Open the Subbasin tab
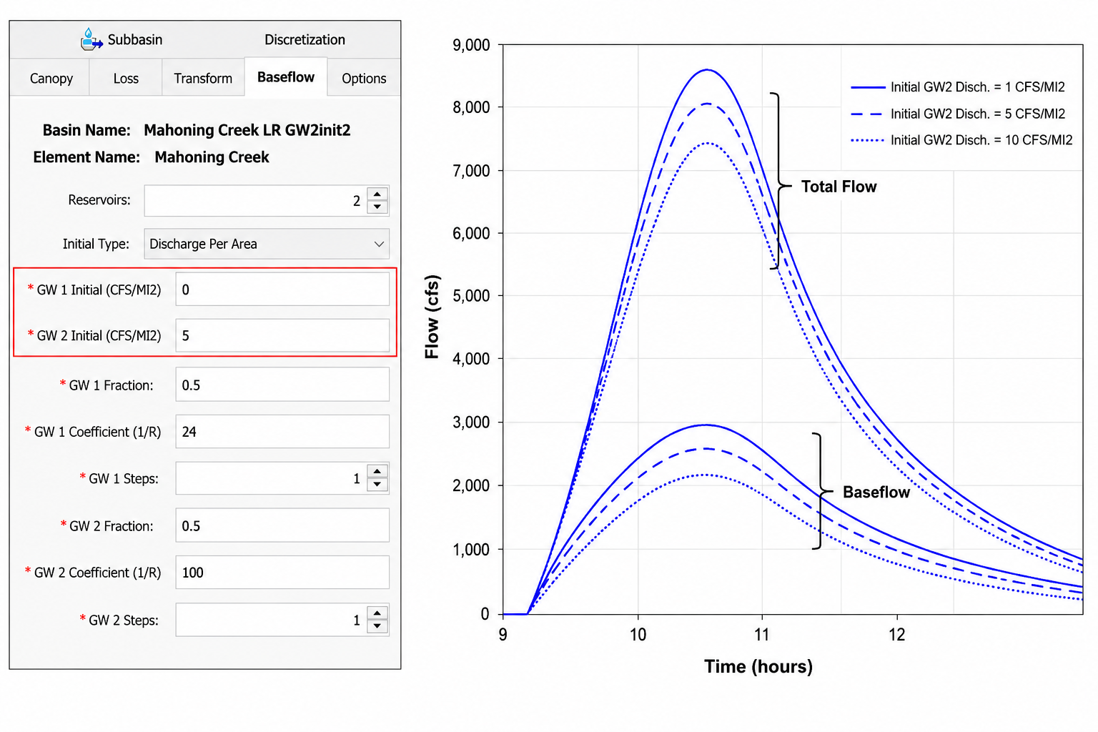The height and width of the screenshot is (732, 1098). point(122,39)
